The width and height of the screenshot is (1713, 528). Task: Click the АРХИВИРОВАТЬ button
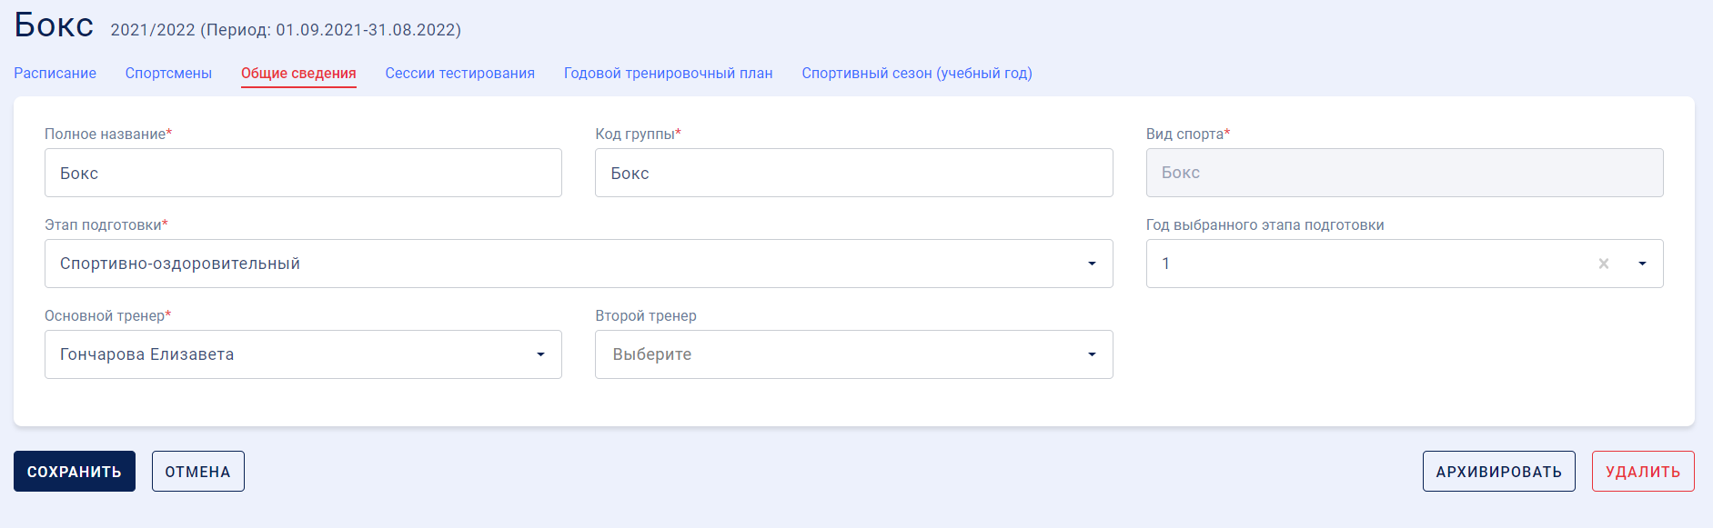pyautogui.click(x=1498, y=472)
